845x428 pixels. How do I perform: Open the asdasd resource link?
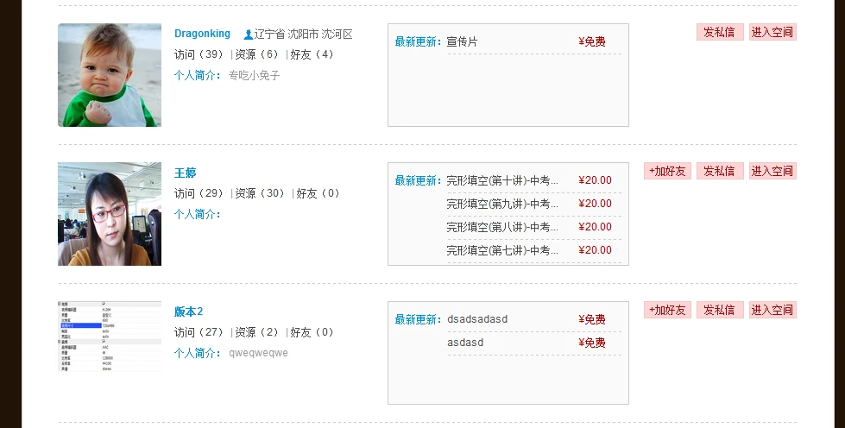[465, 343]
